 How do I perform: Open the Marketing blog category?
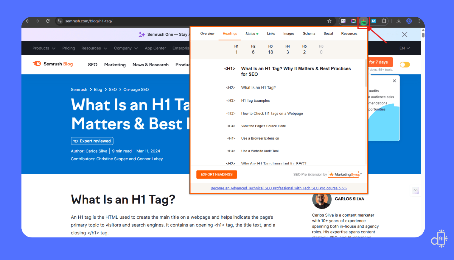pos(115,65)
